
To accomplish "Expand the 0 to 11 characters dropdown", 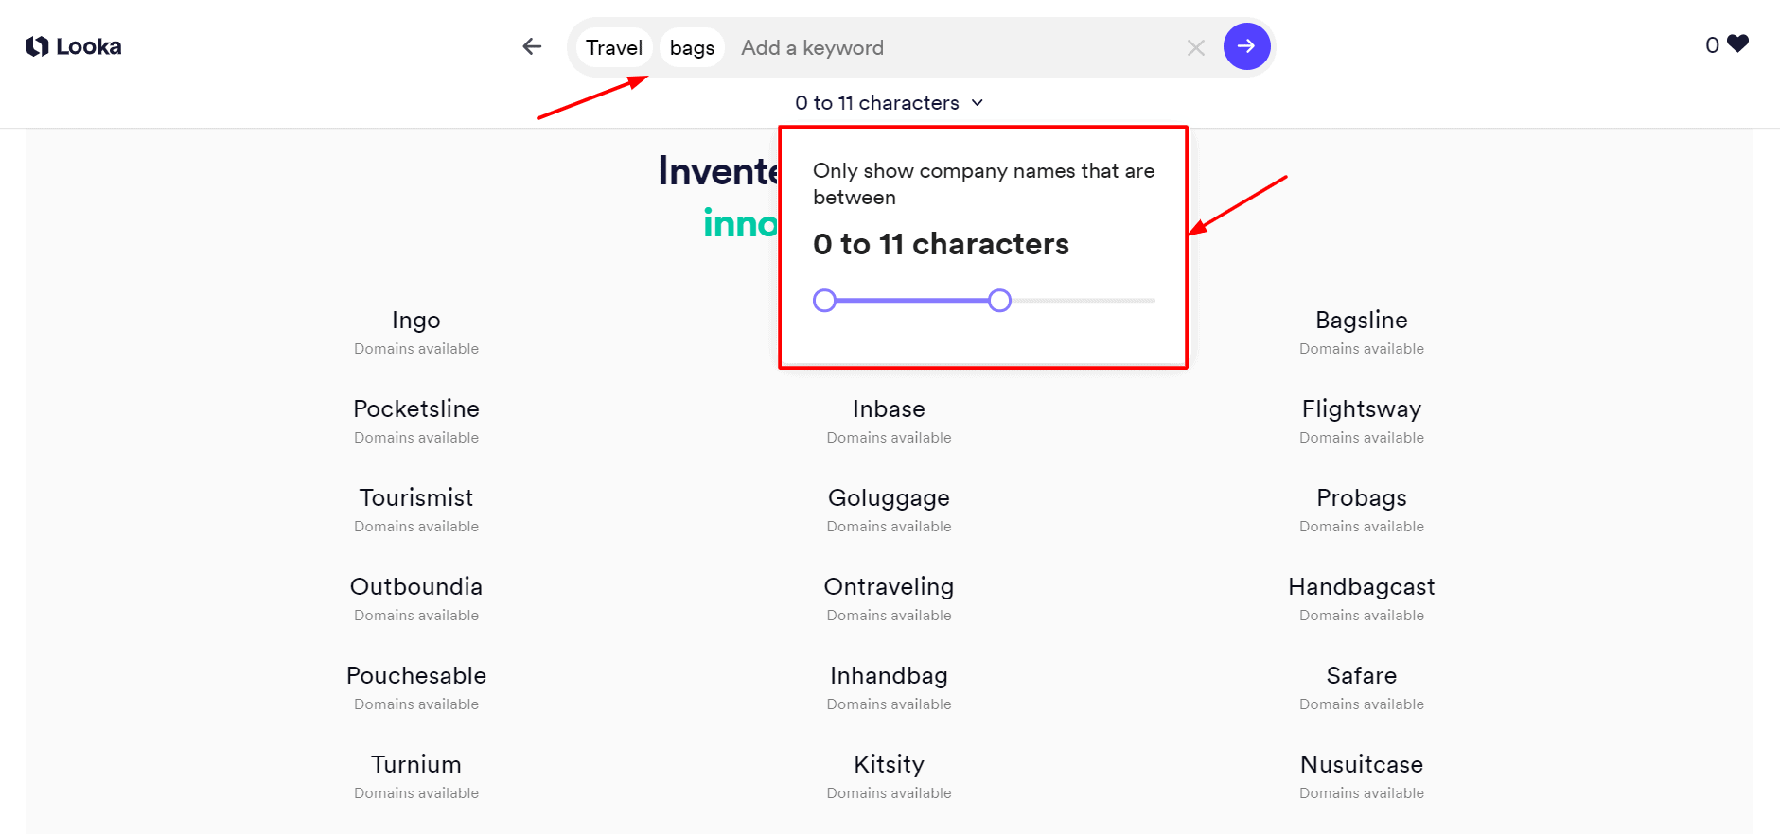I will coord(889,102).
